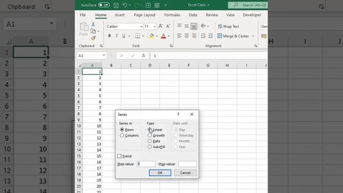Toggle Underline formatting
The height and width of the screenshot is (193, 343).
[124, 36]
